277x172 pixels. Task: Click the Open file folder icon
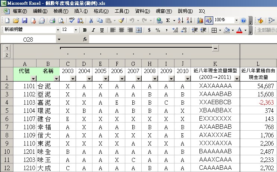tap(16, 20)
